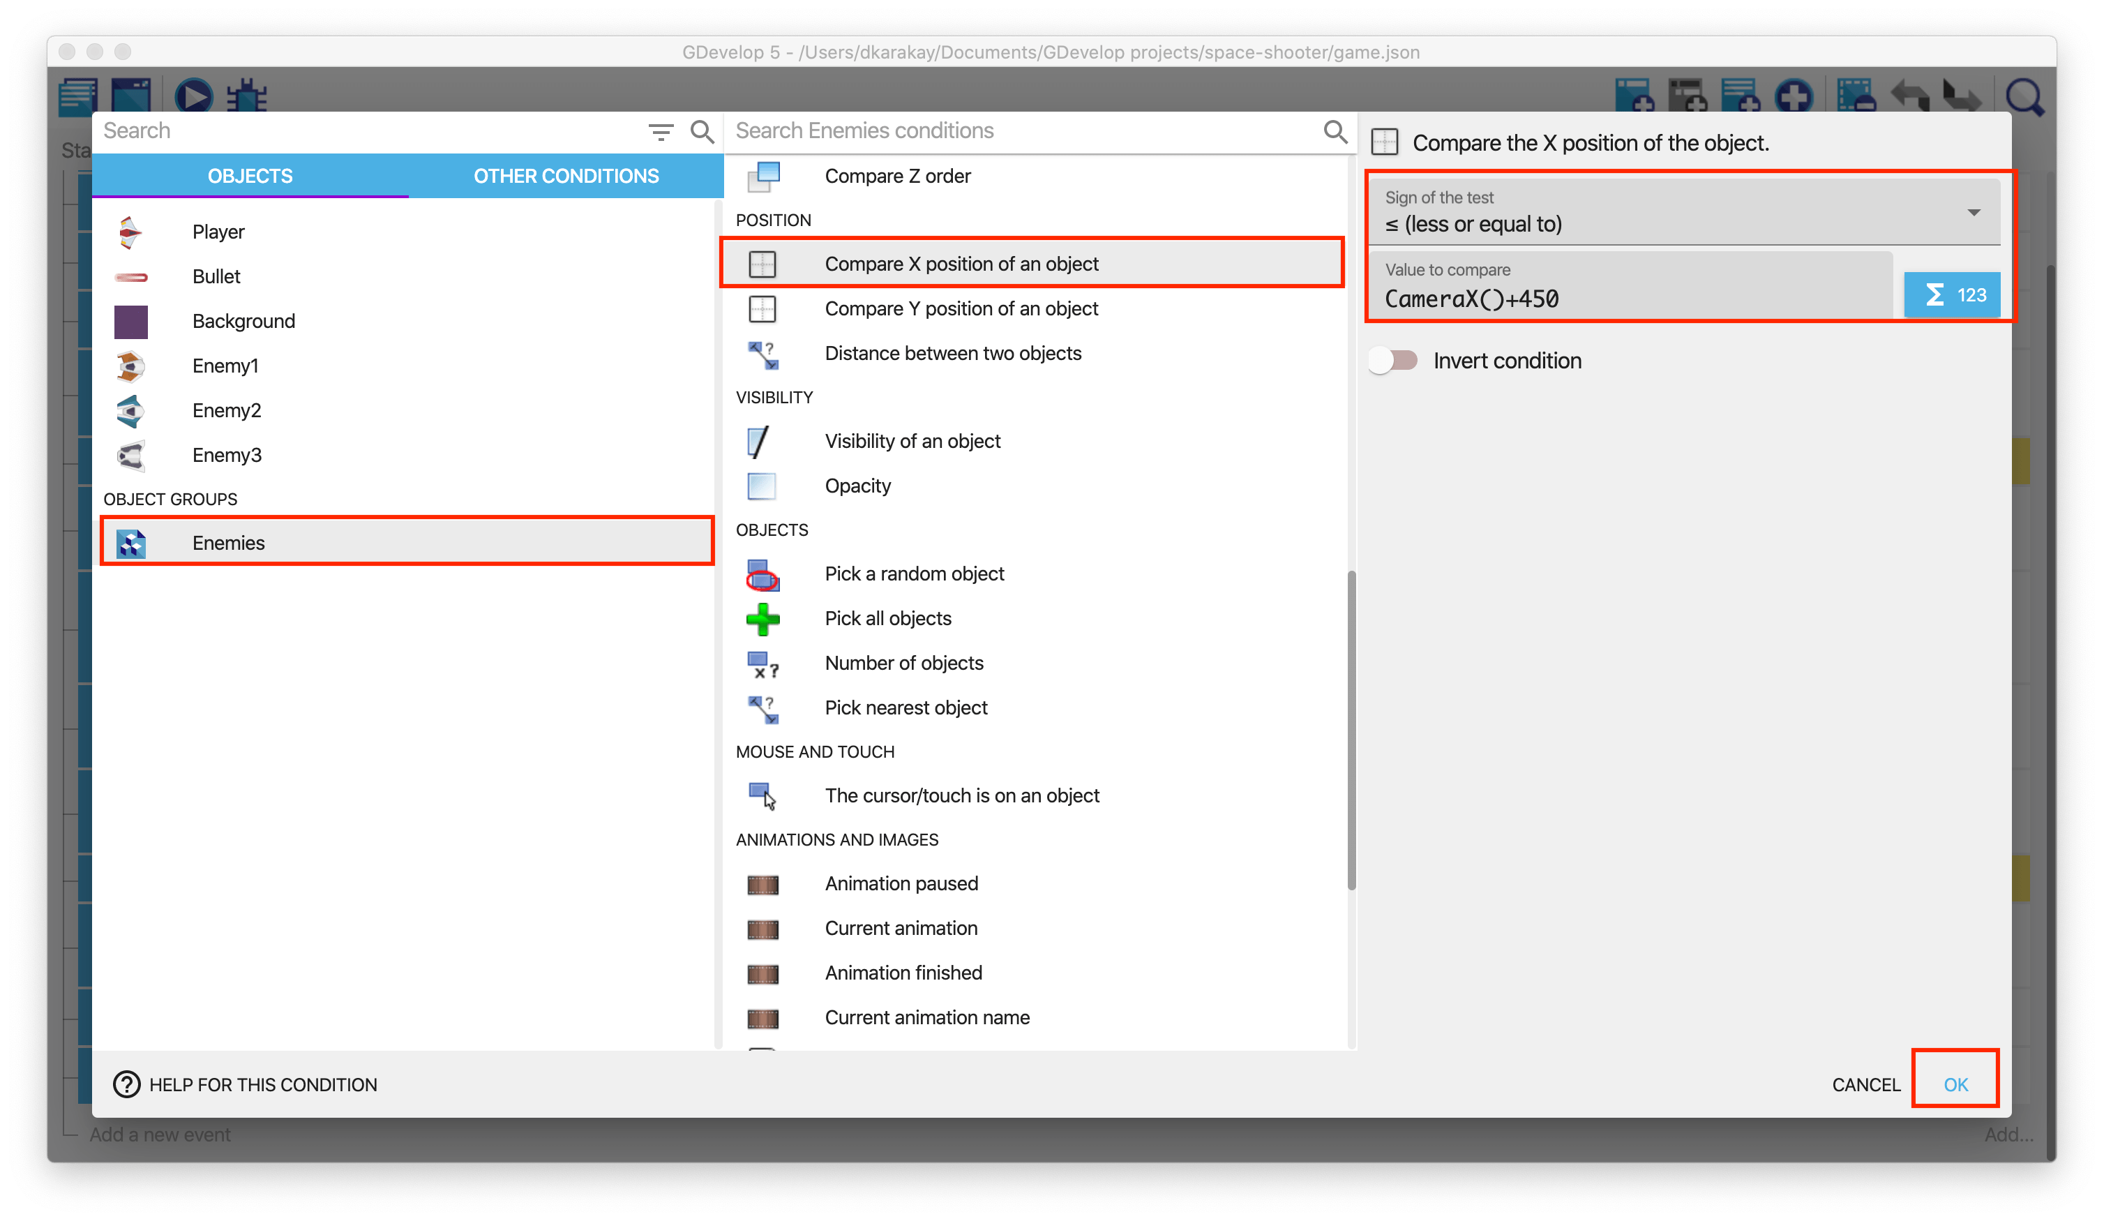Toggle the Invert condition switch

pos(1395,361)
